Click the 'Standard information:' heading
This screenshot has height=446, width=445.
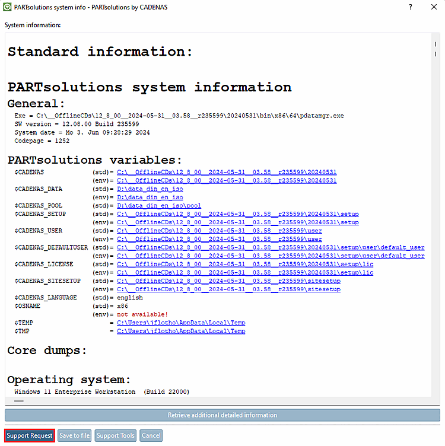pos(100,52)
